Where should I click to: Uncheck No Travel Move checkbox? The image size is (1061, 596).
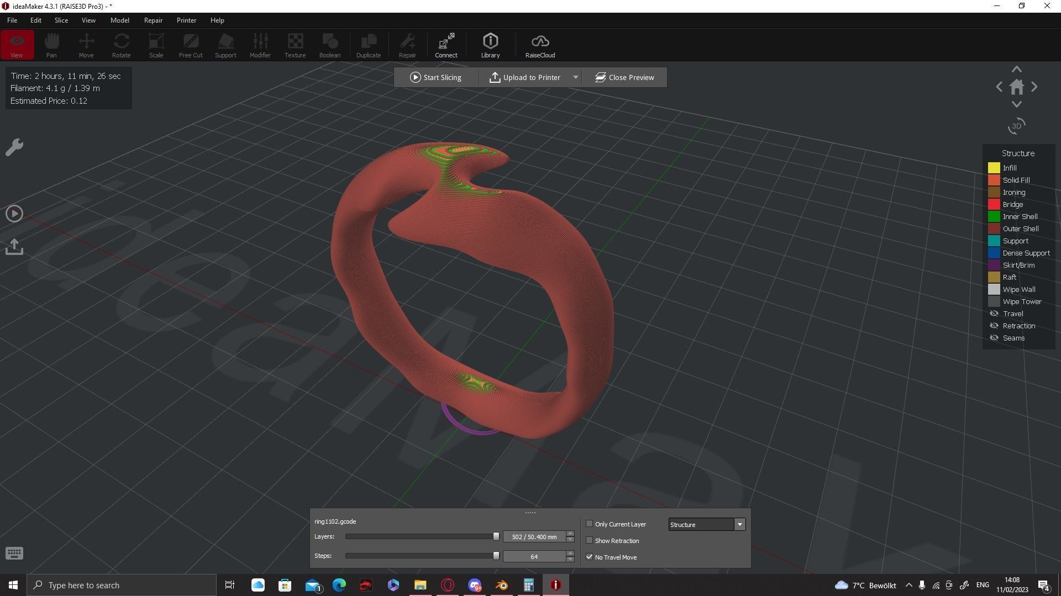tap(589, 557)
